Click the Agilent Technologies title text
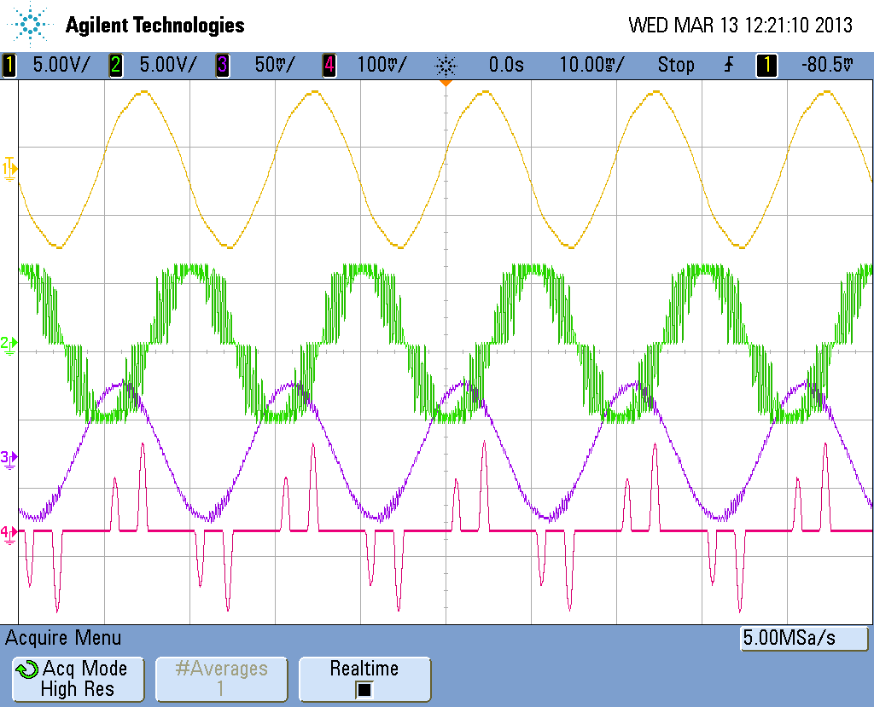The width and height of the screenshot is (874, 707). coord(155,25)
